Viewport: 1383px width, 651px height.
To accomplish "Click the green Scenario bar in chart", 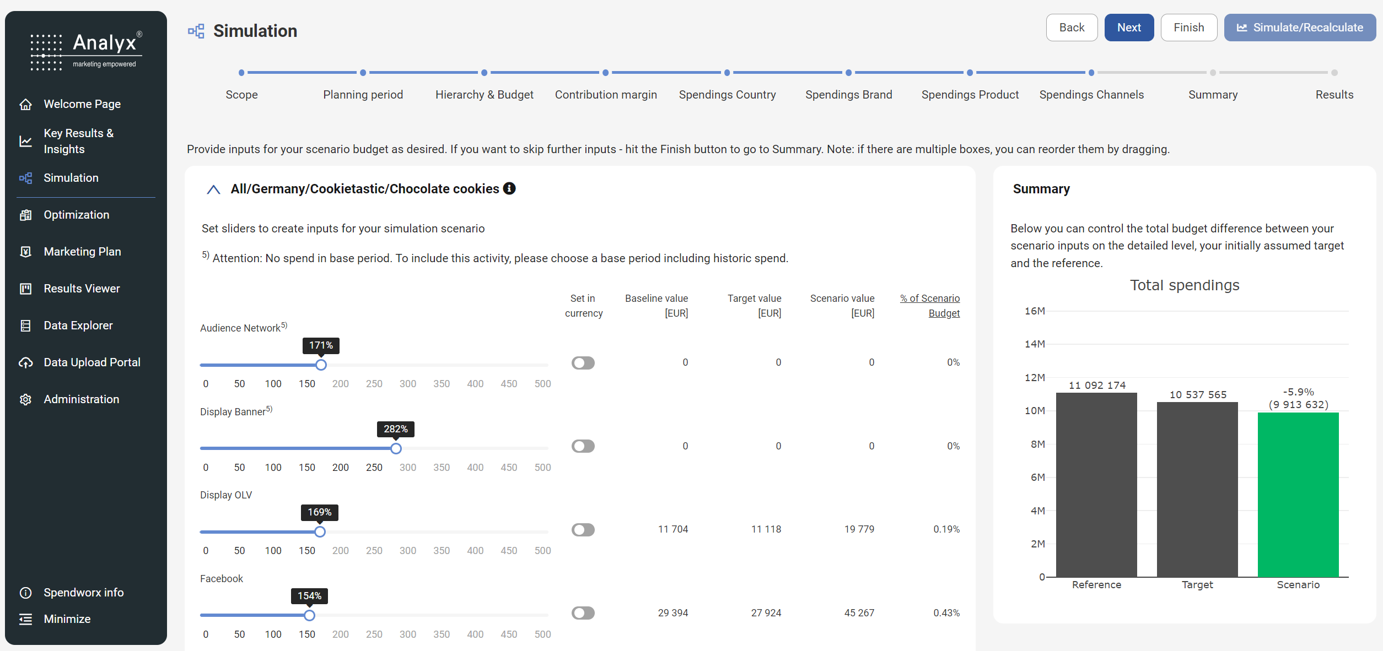I will coord(1298,495).
